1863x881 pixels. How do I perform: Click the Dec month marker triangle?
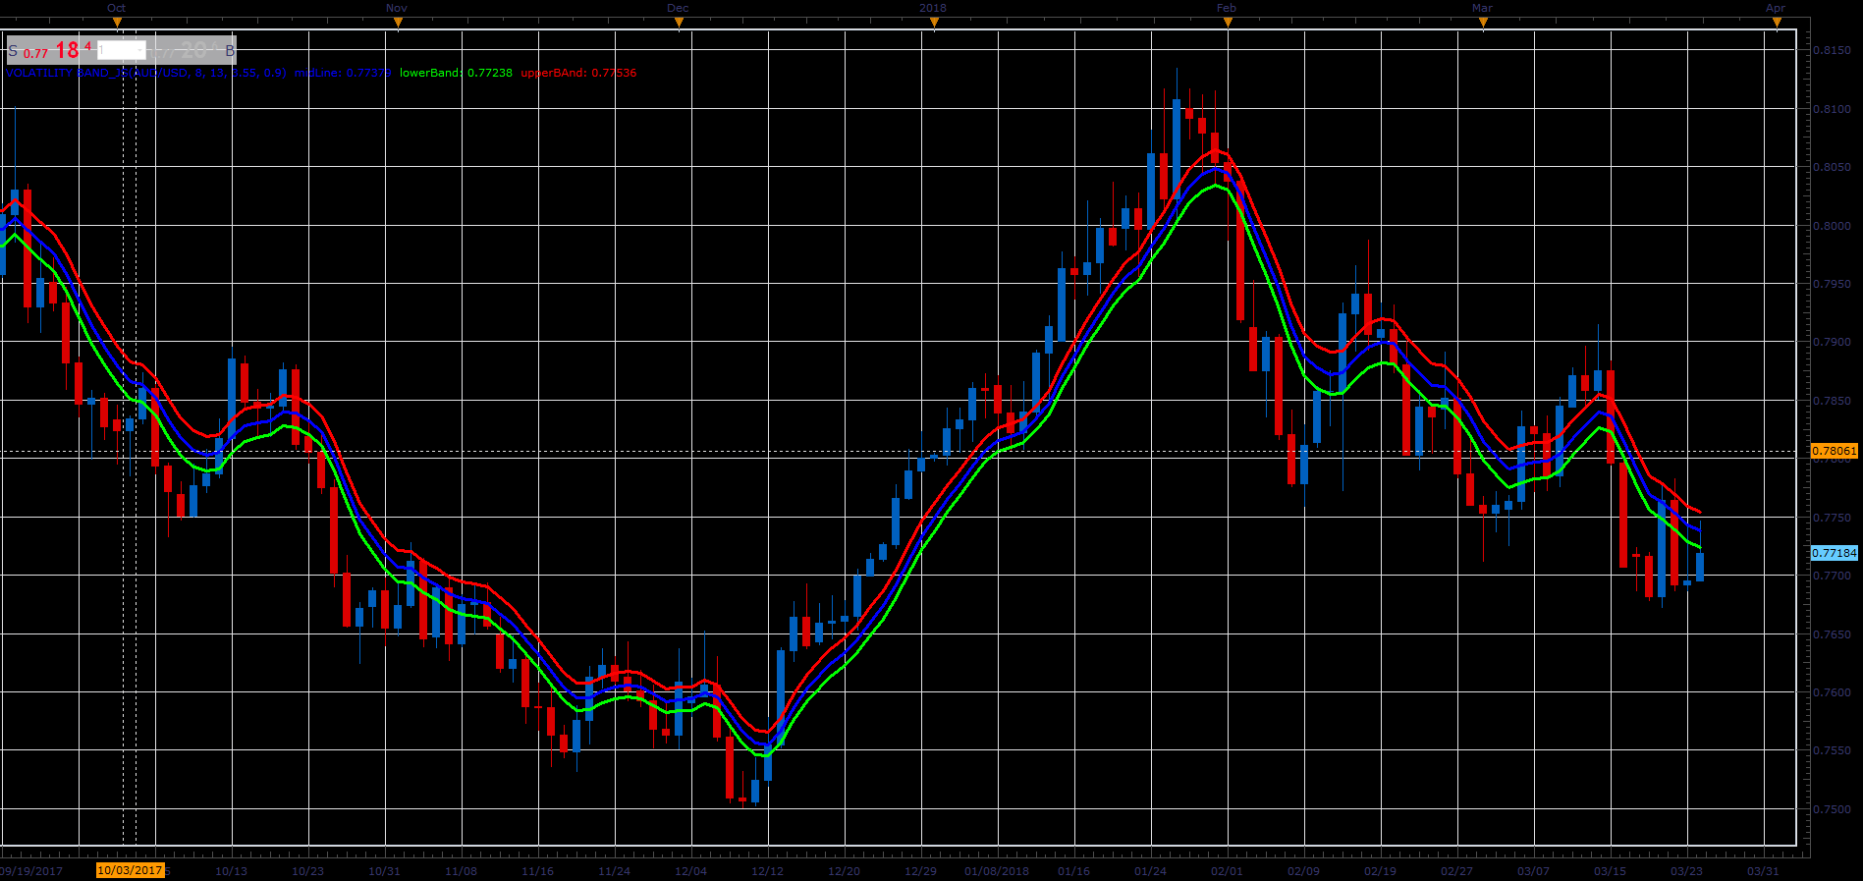point(679,24)
